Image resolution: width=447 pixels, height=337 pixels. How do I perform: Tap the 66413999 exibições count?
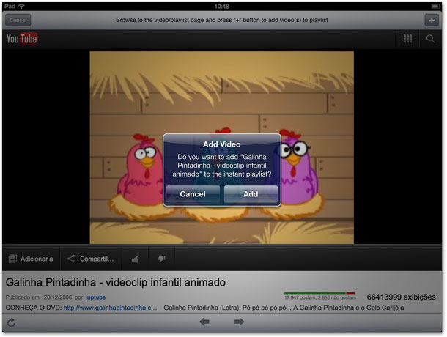click(401, 297)
